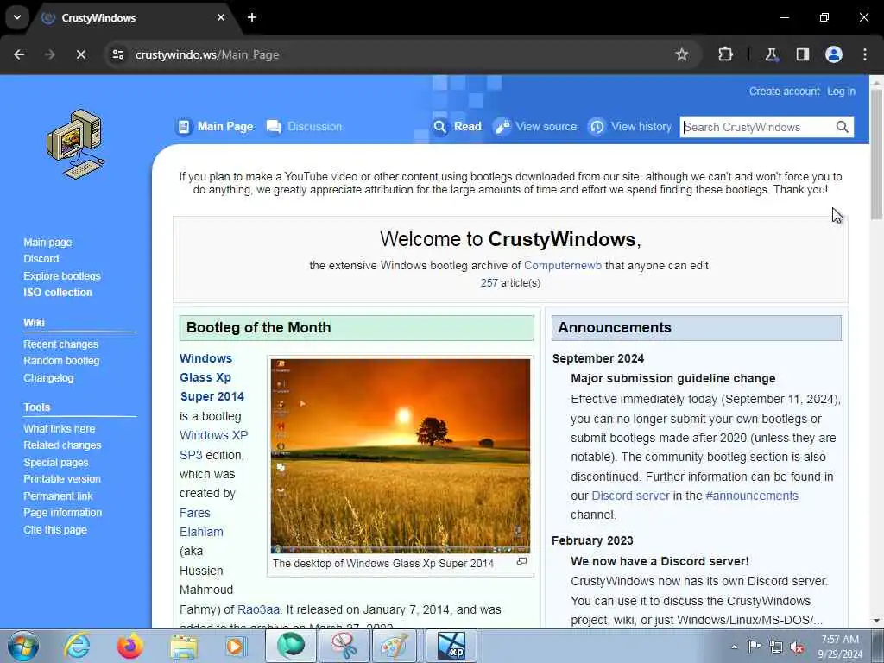
Task: Open new browser tab with plus
Action: 252,17
